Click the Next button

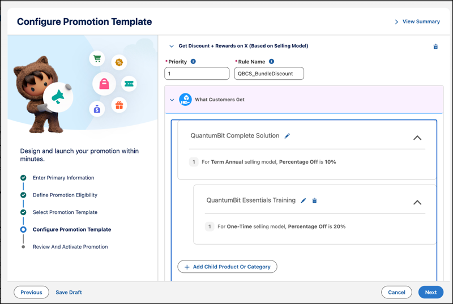[x=431, y=292]
